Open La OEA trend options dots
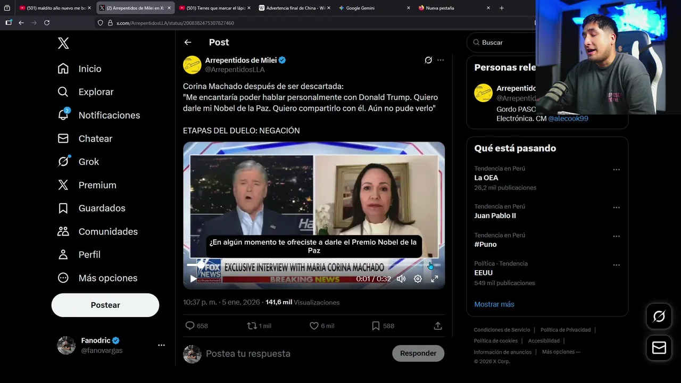The width and height of the screenshot is (681, 383). coord(616,170)
